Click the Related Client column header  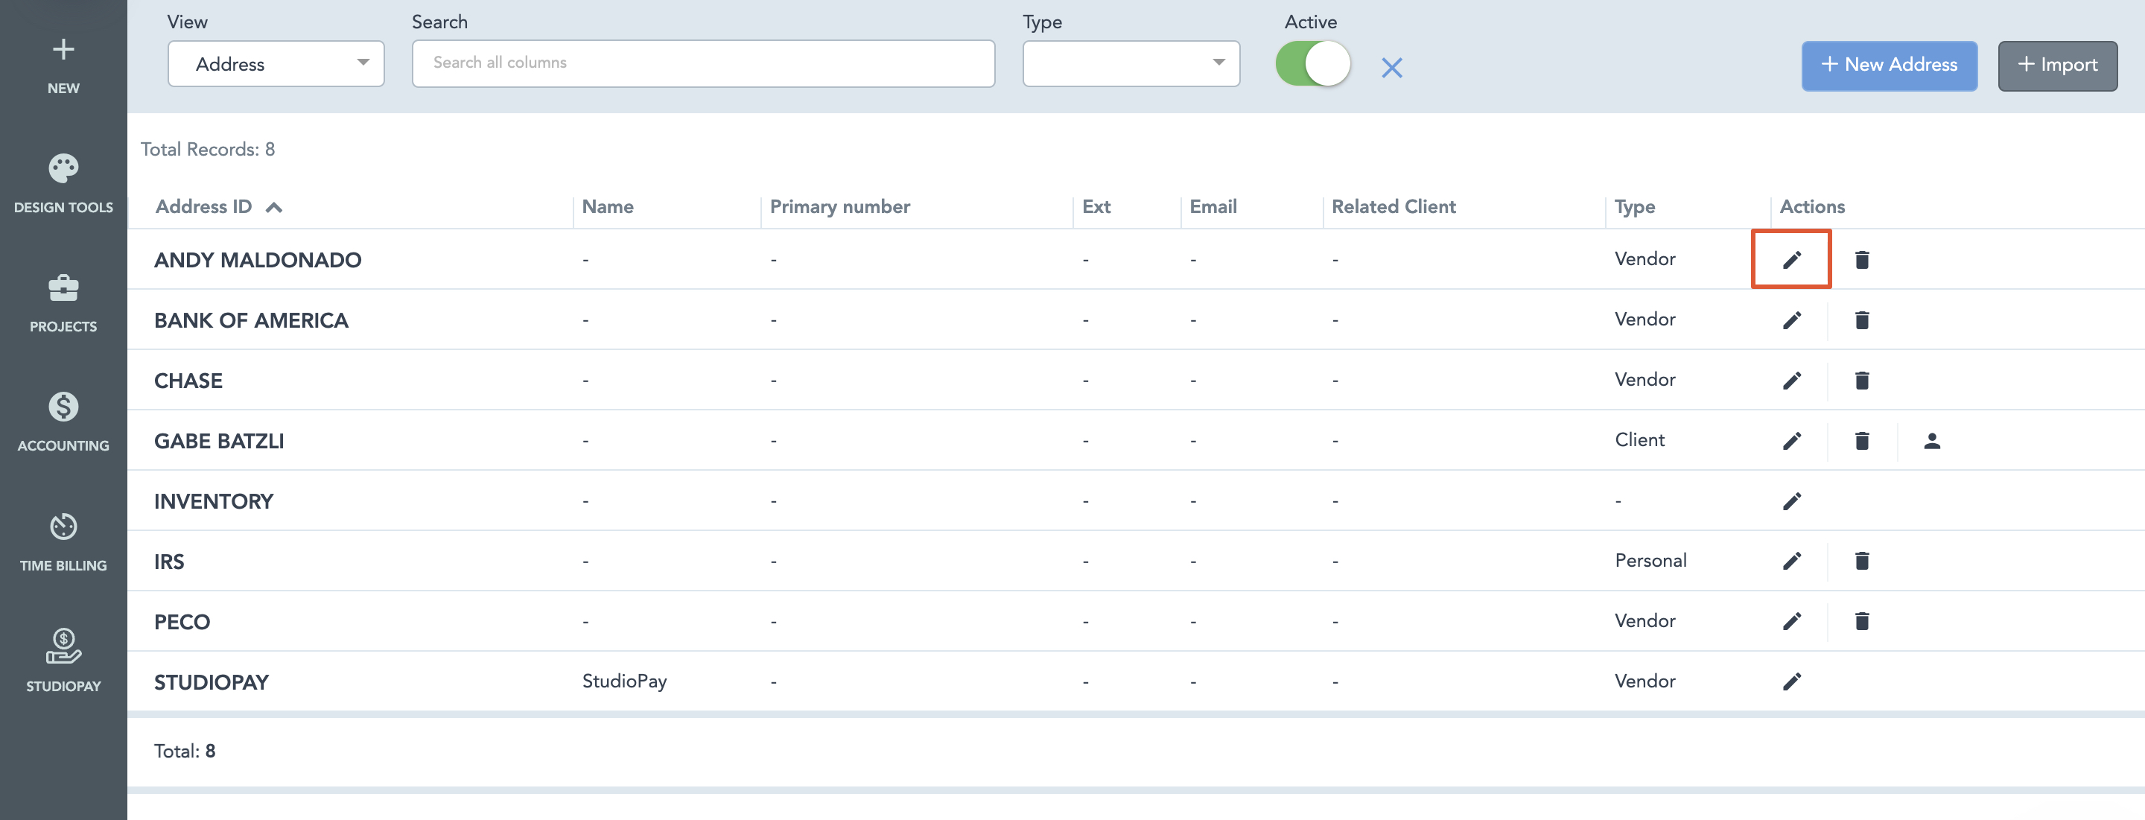pos(1393,207)
